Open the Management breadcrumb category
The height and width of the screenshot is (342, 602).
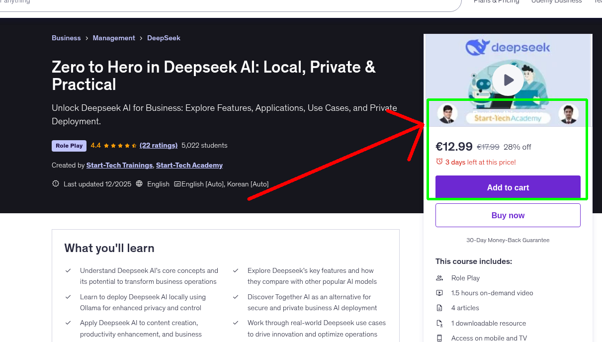[114, 38]
